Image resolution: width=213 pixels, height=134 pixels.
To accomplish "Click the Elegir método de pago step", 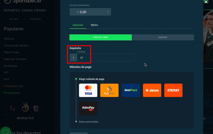I will [x=92, y=79].
